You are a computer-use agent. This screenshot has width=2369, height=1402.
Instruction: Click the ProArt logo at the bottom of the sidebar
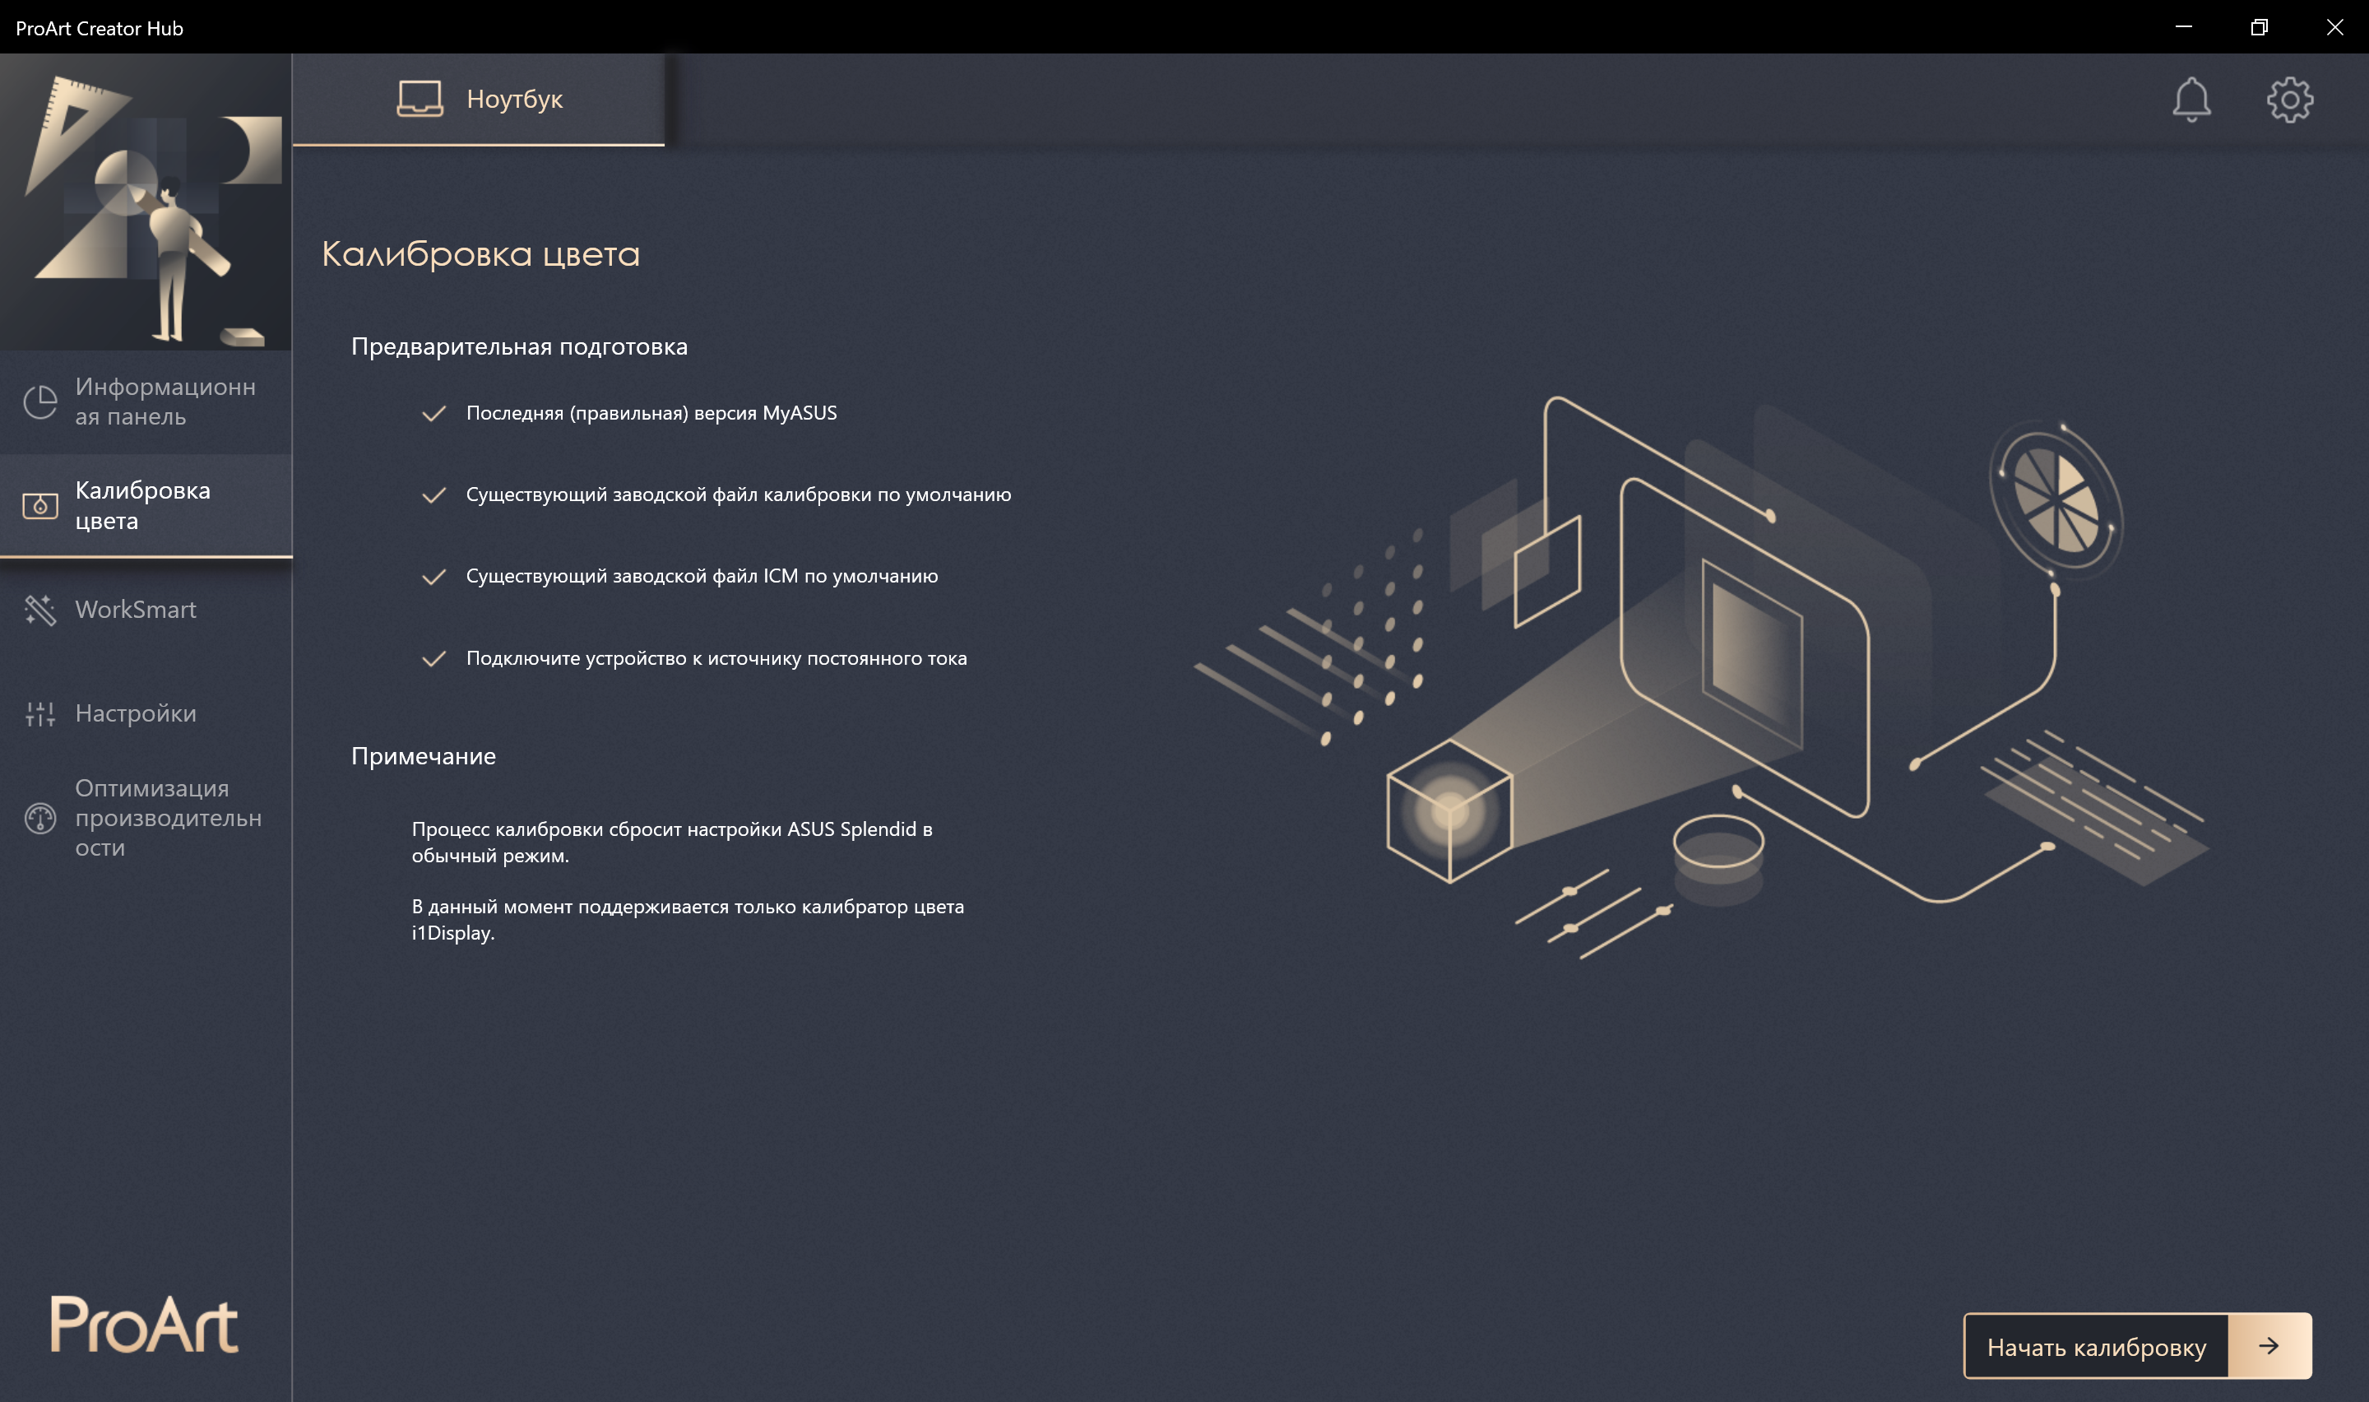[143, 1324]
